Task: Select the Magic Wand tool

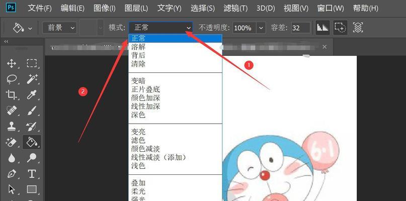Action: click(x=32, y=79)
